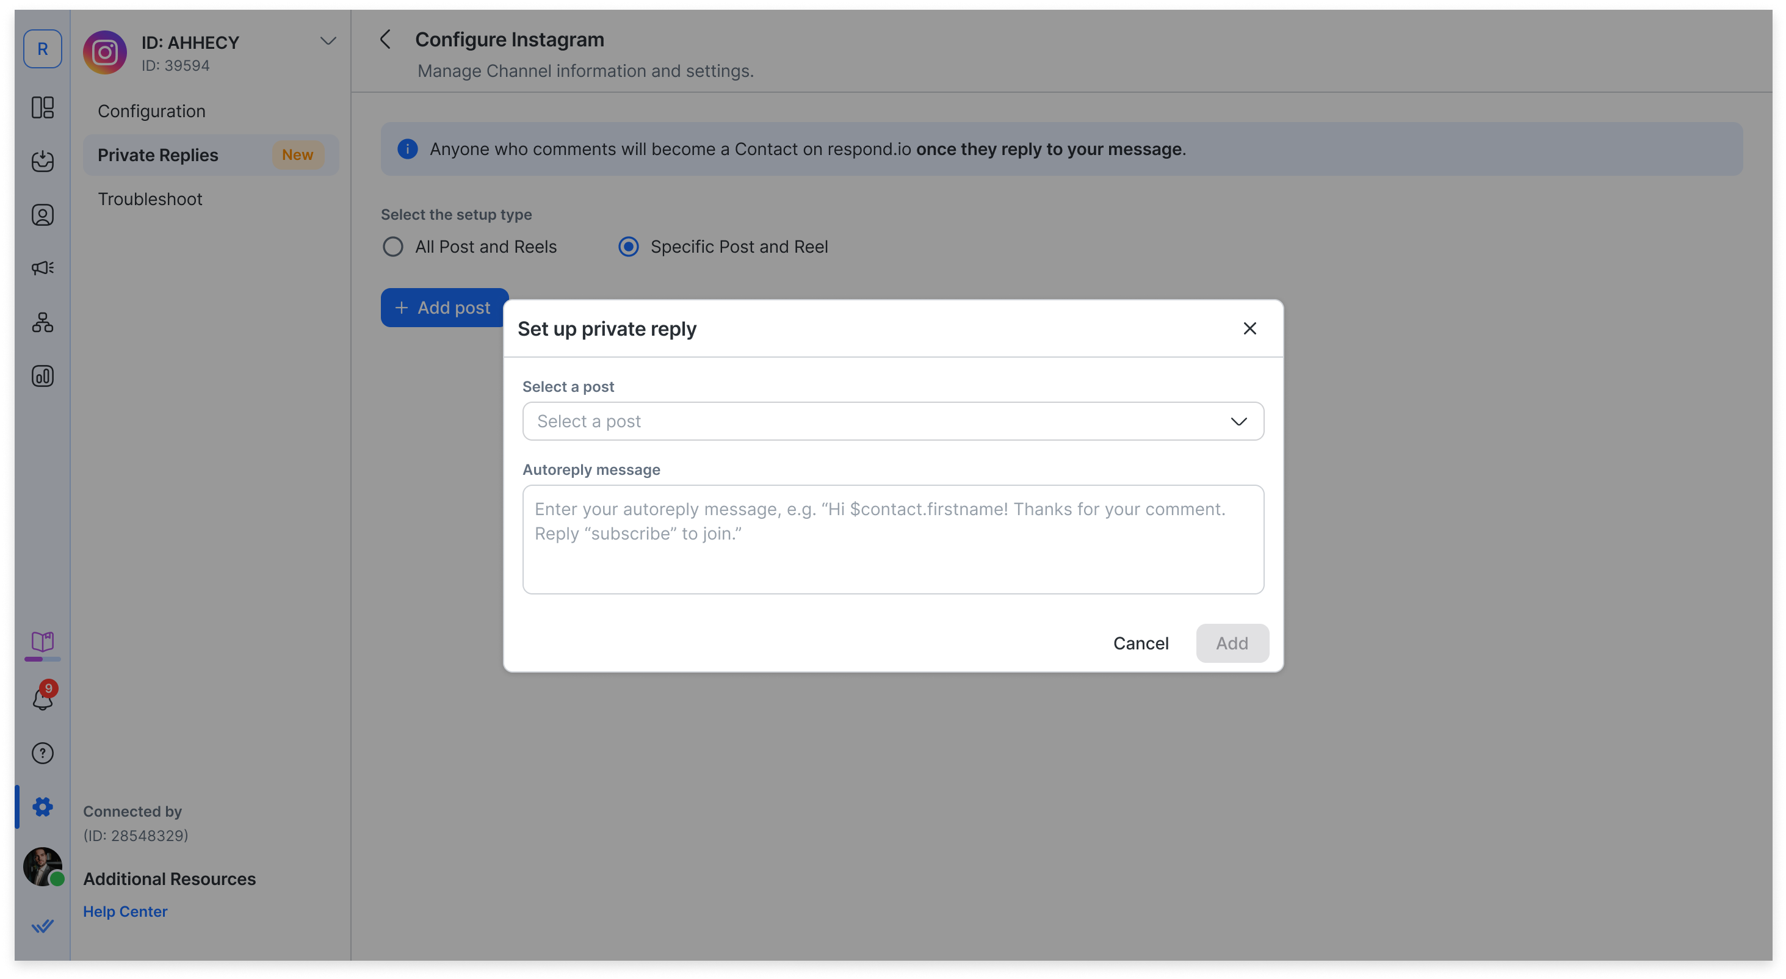Click the Settings gear icon
The height and width of the screenshot is (979, 1786).
42,806
